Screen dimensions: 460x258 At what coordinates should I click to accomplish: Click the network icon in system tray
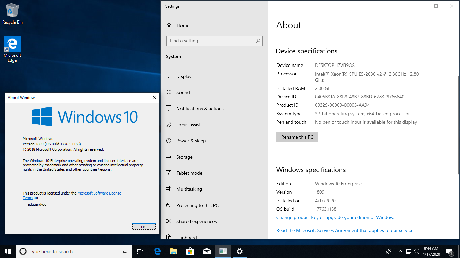(408, 251)
